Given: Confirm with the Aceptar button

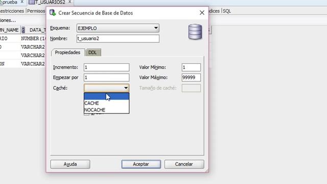Looking at the screenshot, I should [141, 164].
